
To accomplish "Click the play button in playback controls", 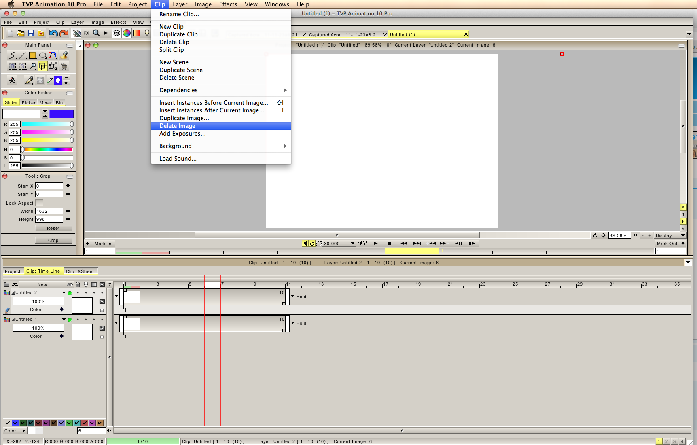I will tap(375, 243).
